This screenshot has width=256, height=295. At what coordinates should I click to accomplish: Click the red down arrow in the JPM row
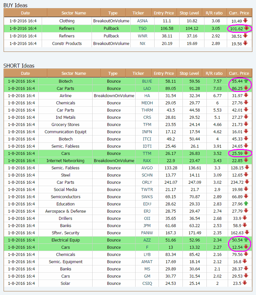[245, 225]
